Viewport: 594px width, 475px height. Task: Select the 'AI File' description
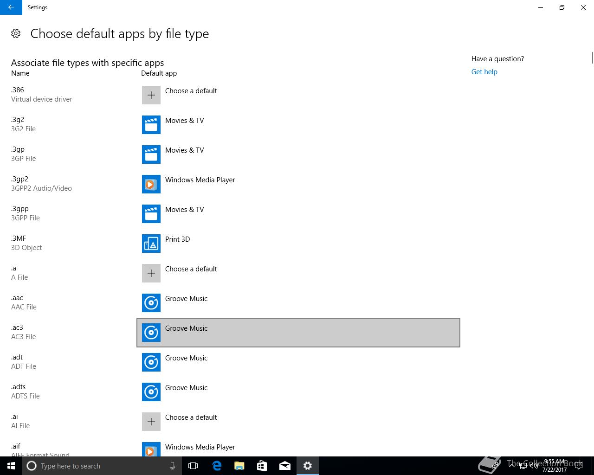pos(20,426)
